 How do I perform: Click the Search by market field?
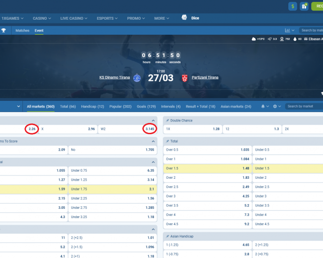304,106
